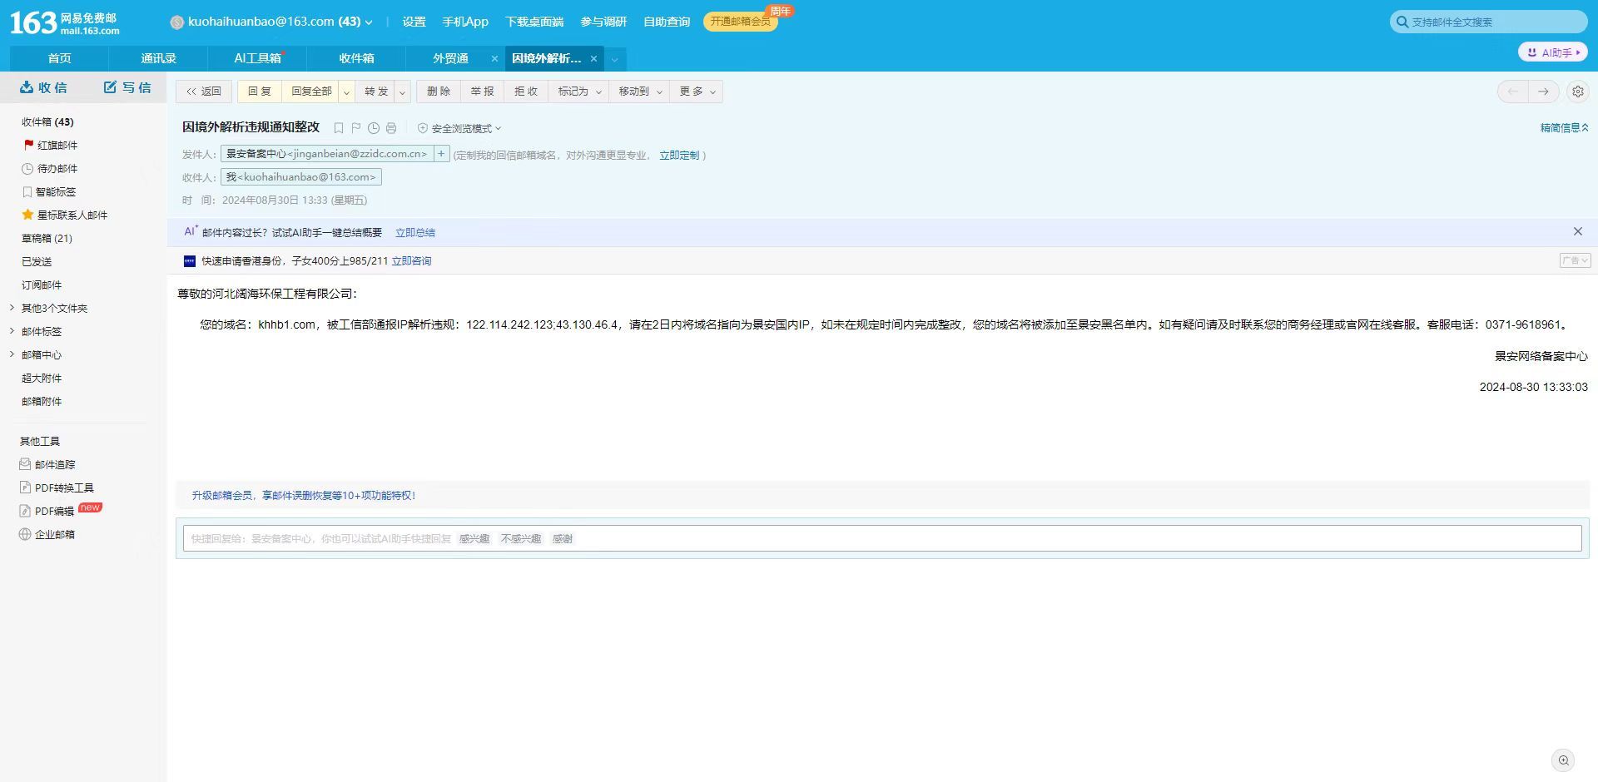Open settings gear icon at toolbar right
This screenshot has width=1598, height=782.
click(x=1577, y=92)
